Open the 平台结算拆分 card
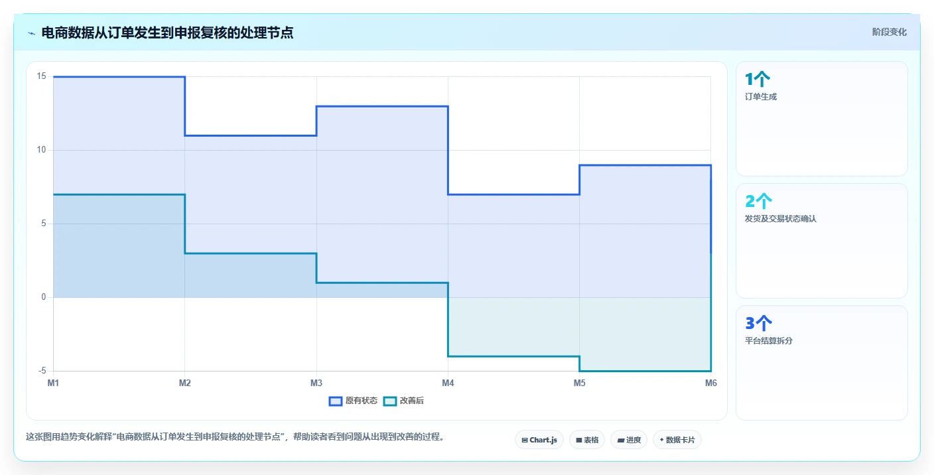Viewport: 934px width, 475px height. 822,363
